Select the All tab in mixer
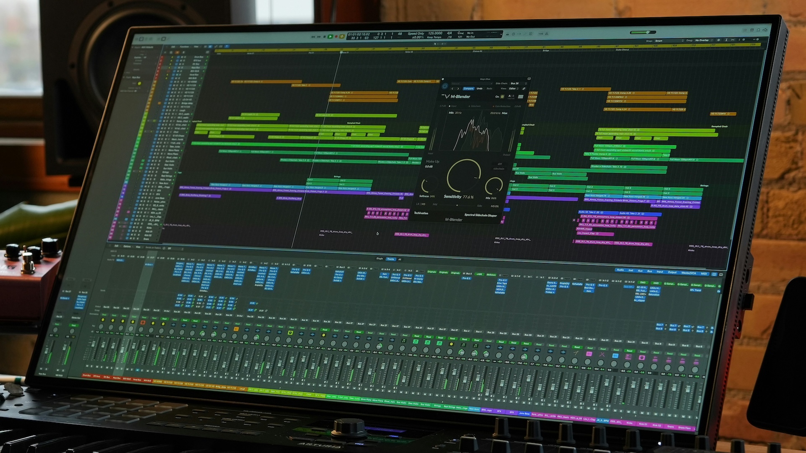The image size is (806, 453). pyautogui.click(x=400, y=259)
